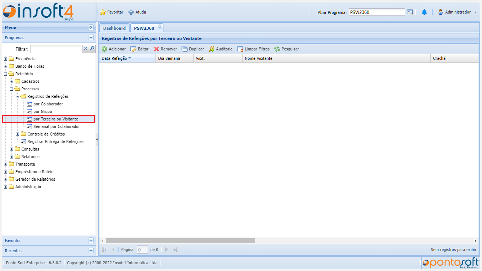Click the Pesquisar refresh icon
This screenshot has height=271, width=482.
point(277,49)
